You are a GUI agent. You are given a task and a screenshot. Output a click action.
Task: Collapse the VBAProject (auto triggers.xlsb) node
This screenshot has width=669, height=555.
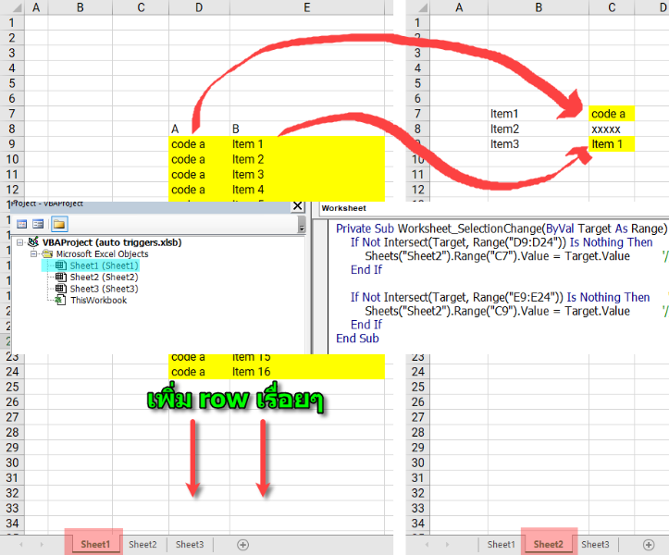click(x=21, y=242)
